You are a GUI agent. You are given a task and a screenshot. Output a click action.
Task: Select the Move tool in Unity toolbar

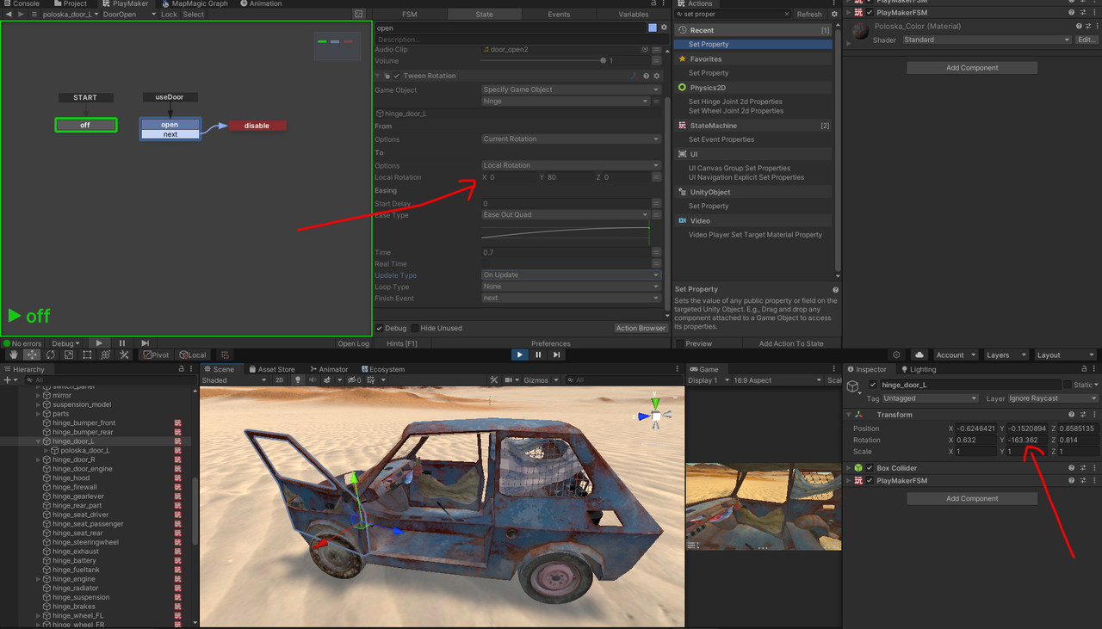pyautogui.click(x=32, y=355)
